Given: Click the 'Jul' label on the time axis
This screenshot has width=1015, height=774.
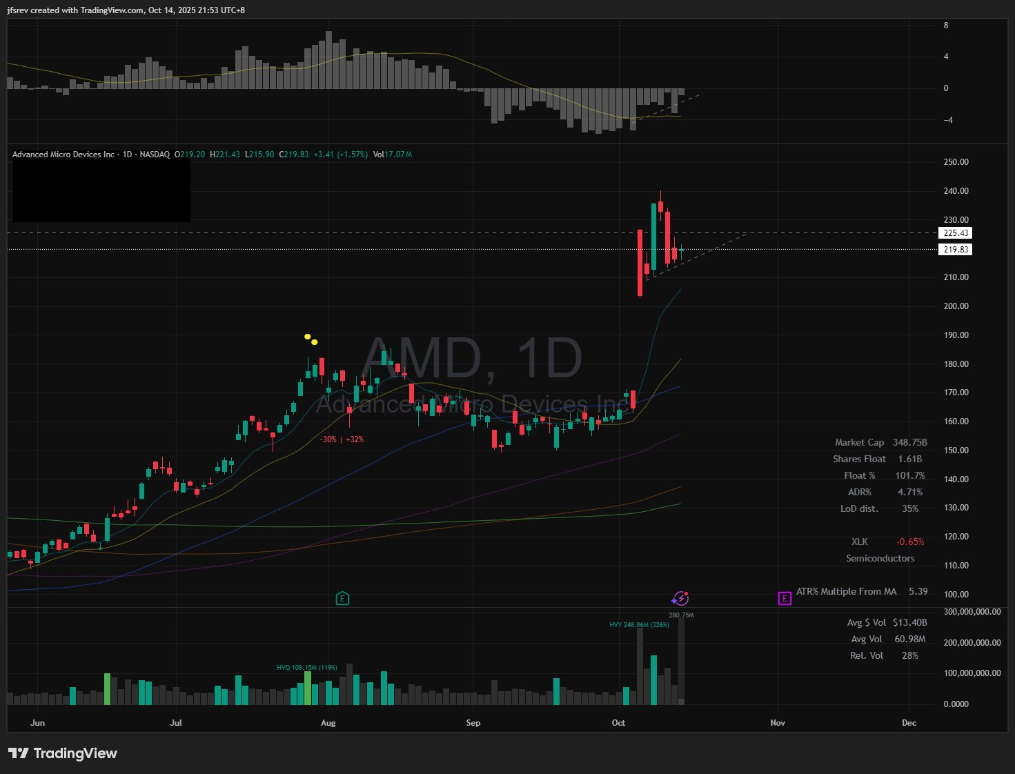Looking at the screenshot, I should tap(176, 723).
